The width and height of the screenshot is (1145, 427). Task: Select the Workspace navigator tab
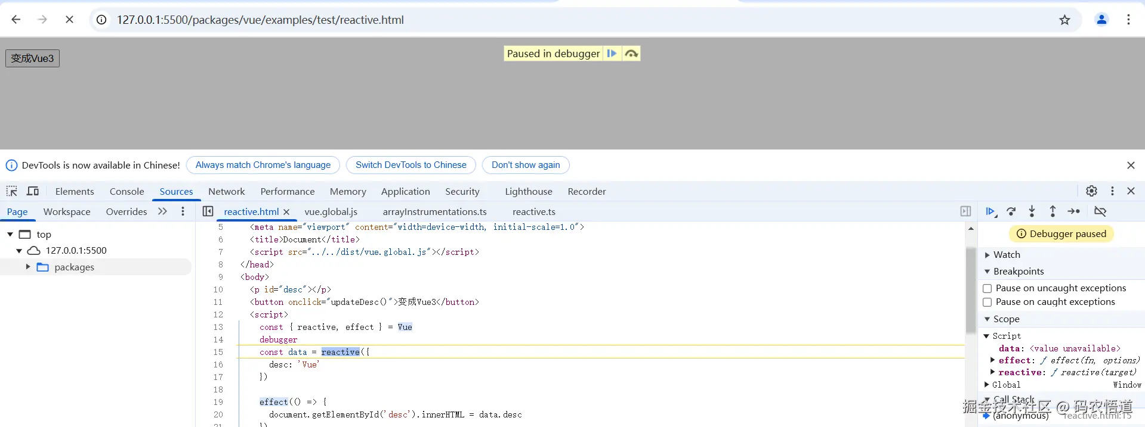67,211
